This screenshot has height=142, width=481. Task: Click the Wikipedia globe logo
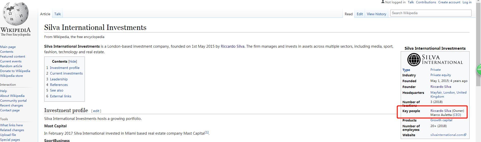pos(15,14)
